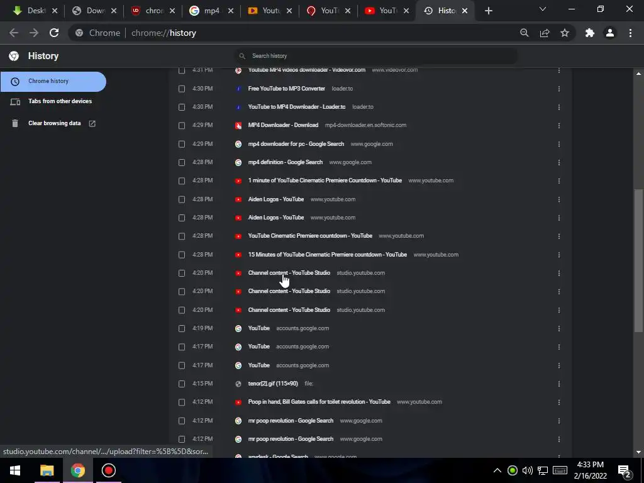The width and height of the screenshot is (644, 483).
Task: Open more actions for YouTube Cinematic Premiere countdown
Action: 559,236
